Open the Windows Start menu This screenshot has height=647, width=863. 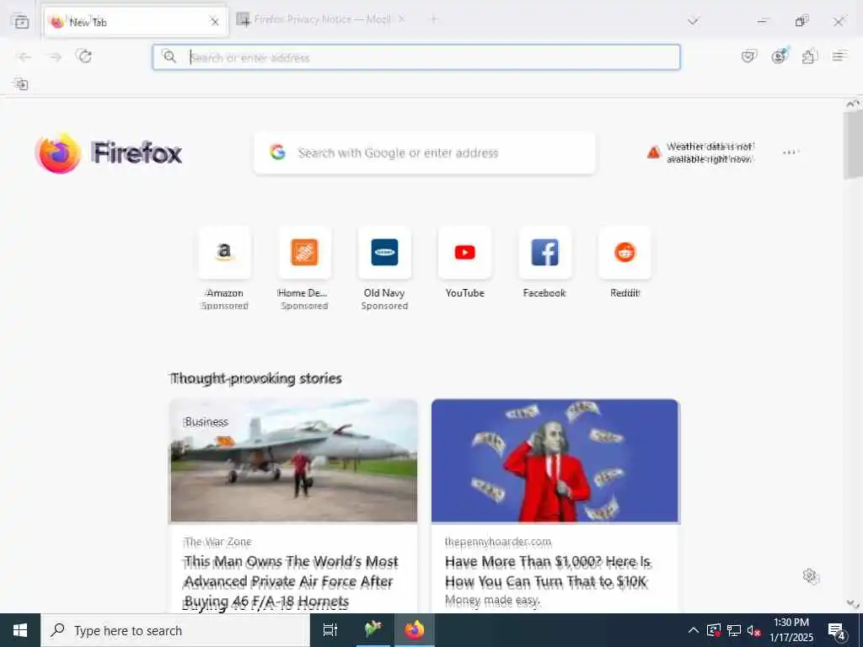(20, 630)
